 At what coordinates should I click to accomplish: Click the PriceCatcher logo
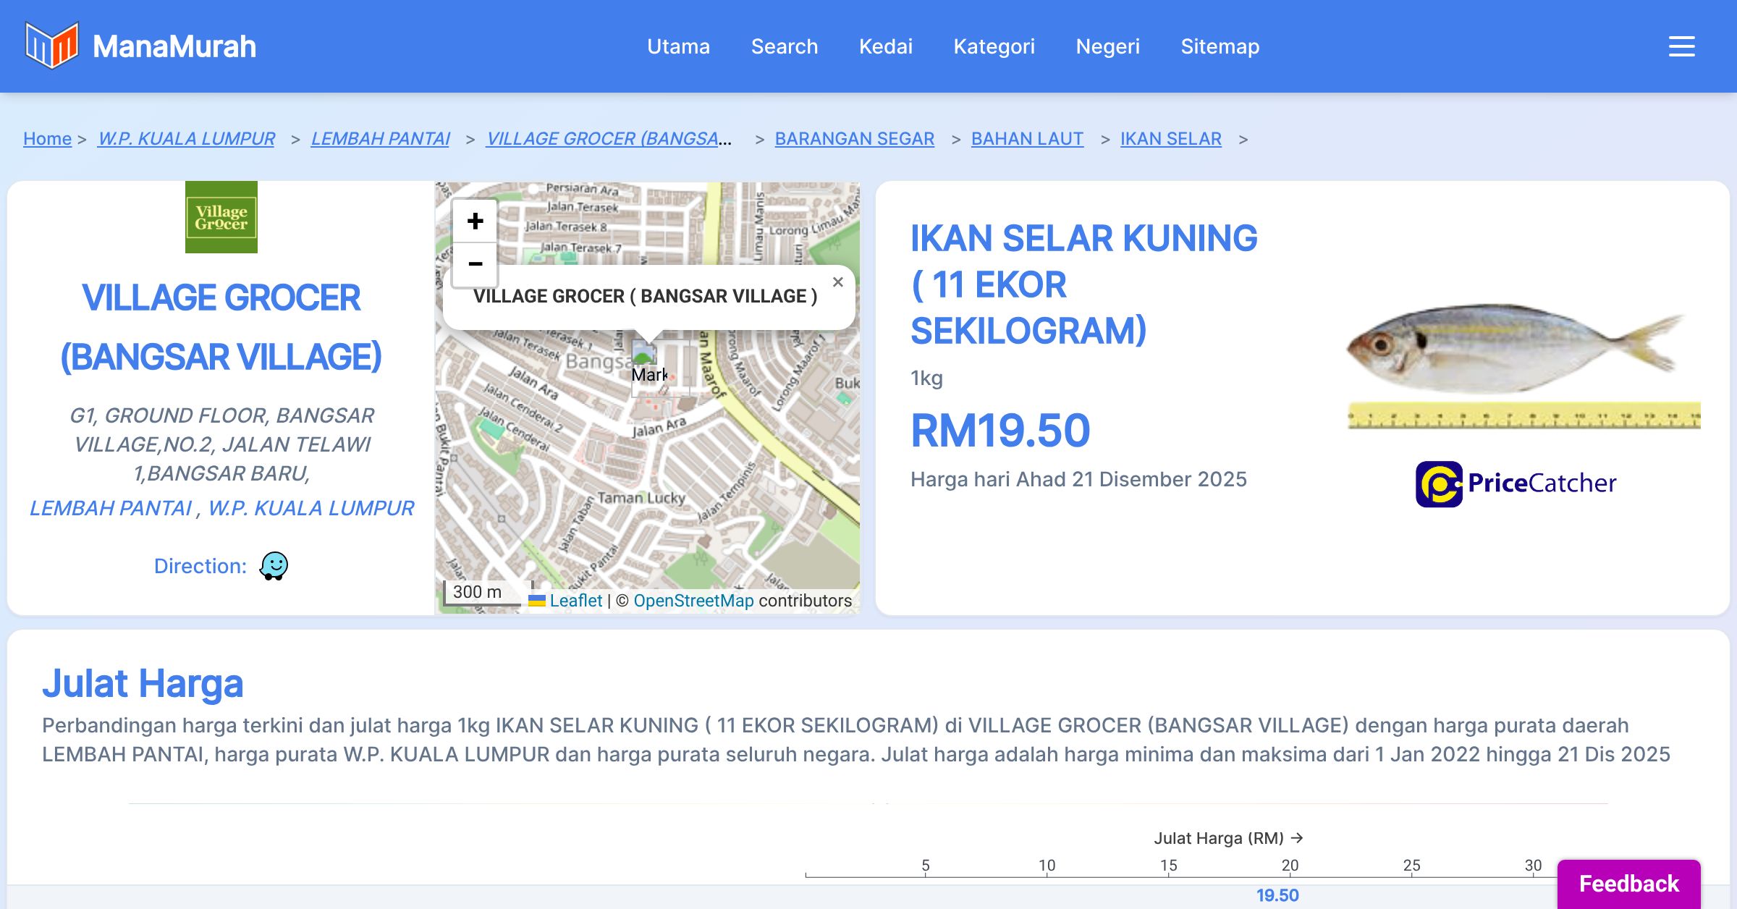(x=1516, y=483)
